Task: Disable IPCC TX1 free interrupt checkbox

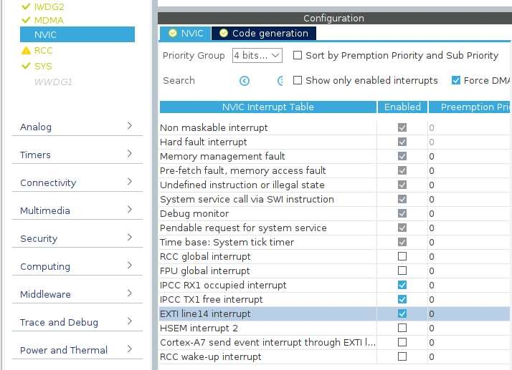Action: click(402, 299)
